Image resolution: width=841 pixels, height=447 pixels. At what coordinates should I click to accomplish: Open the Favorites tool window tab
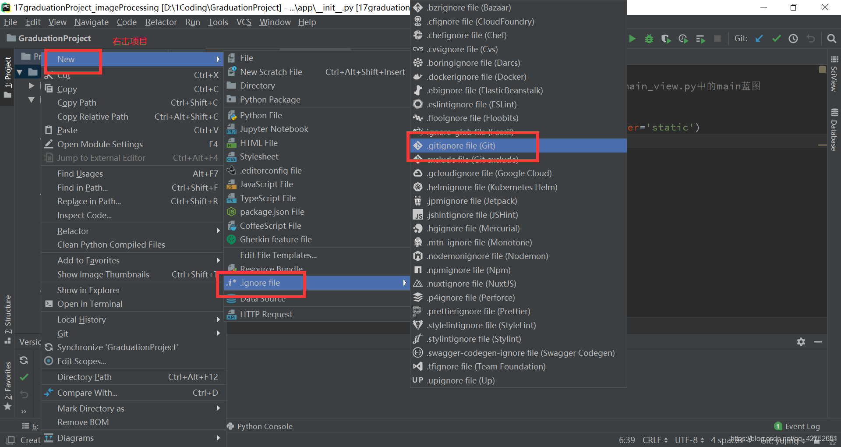click(x=8, y=385)
